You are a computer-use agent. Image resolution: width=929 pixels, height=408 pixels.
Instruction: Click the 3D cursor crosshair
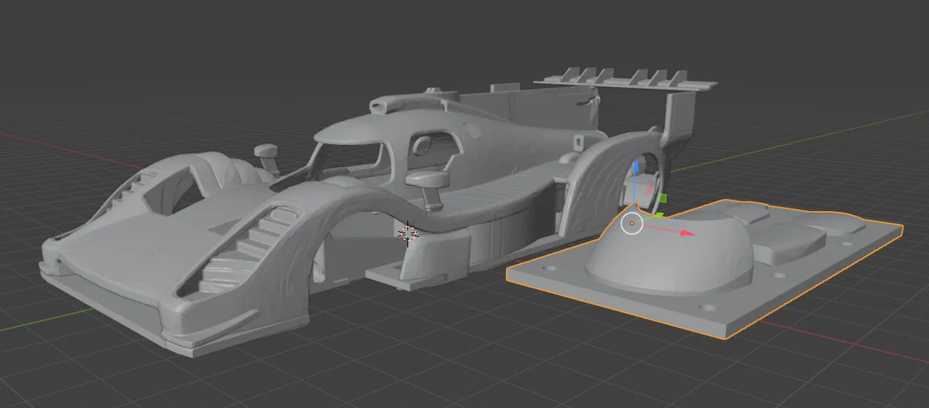(x=408, y=233)
